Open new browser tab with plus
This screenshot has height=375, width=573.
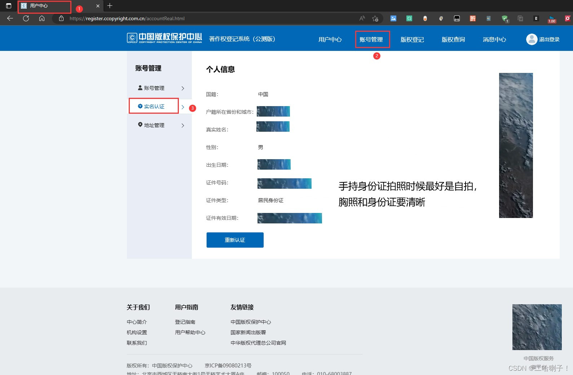click(x=110, y=6)
